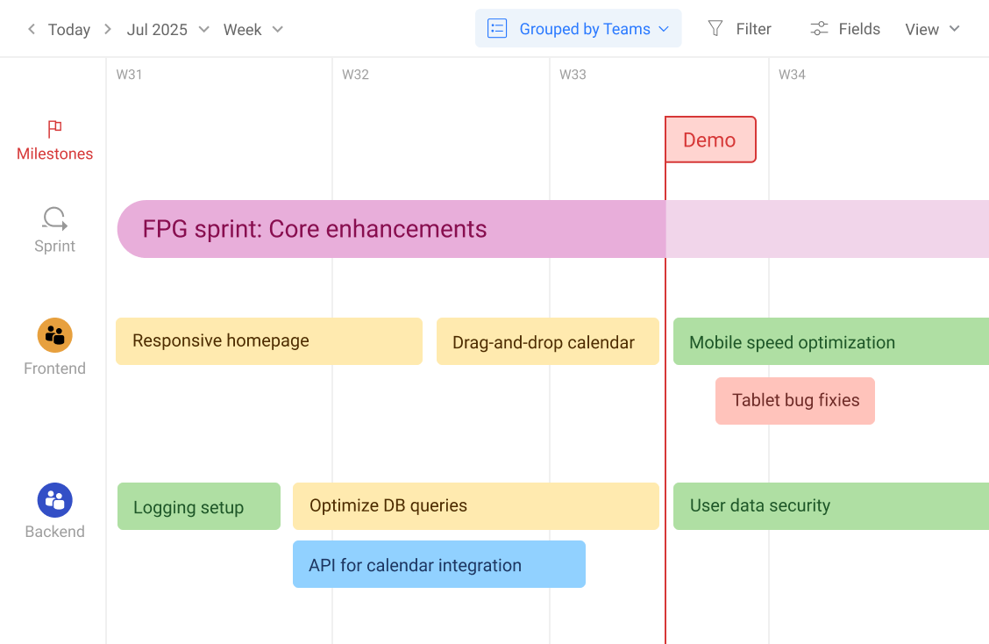Click the Backend team avatar icon
The height and width of the screenshot is (644, 989).
pyautogui.click(x=54, y=500)
